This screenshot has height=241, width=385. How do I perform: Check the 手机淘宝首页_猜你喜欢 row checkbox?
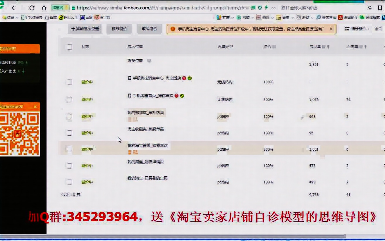pos(69,100)
